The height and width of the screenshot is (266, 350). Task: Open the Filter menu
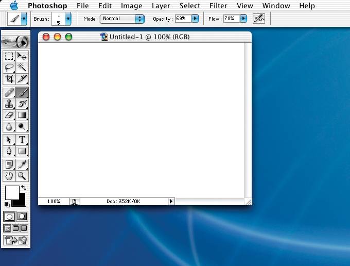[x=218, y=6]
